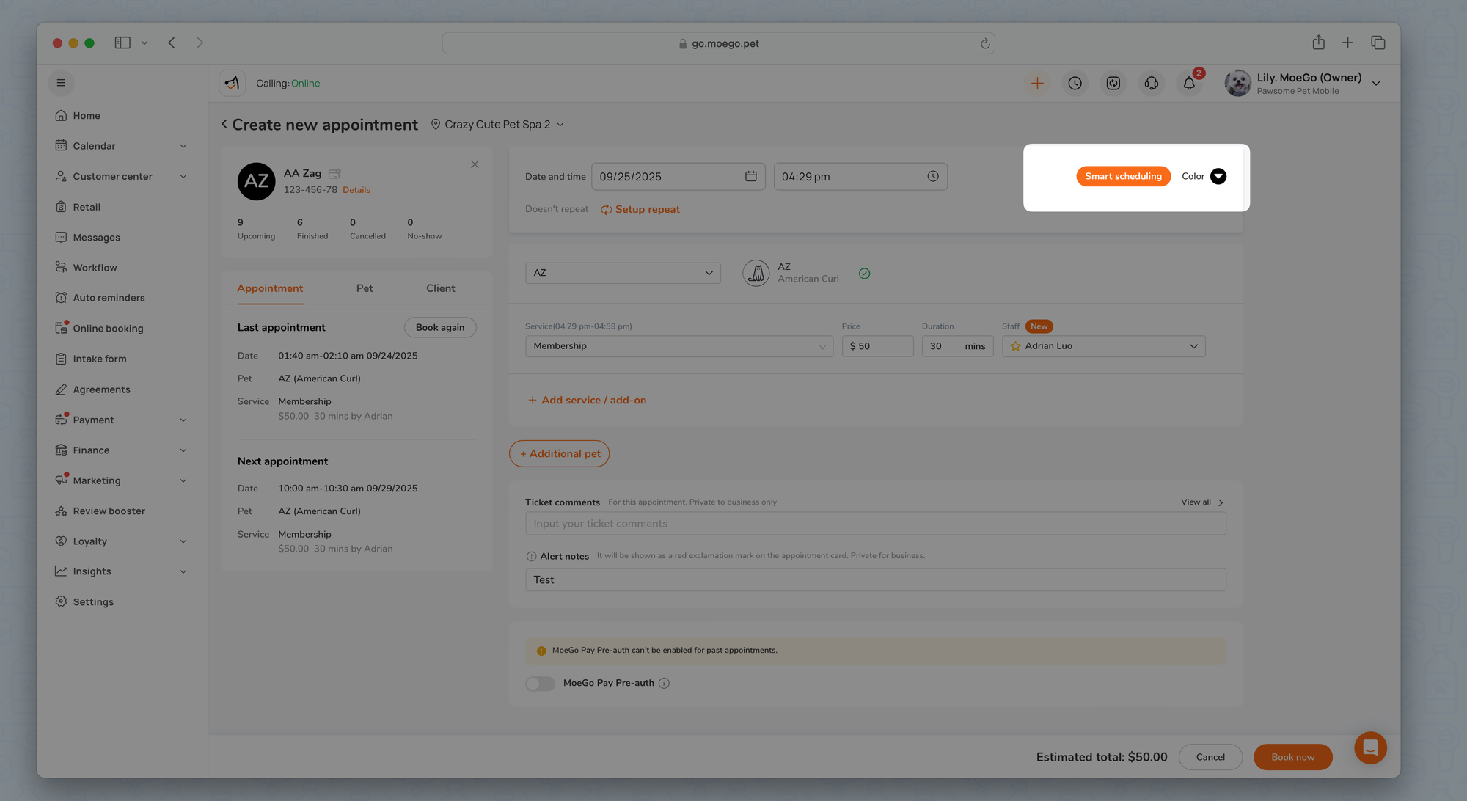Viewport: 1467px width, 801px height.
Task: Click the clock icon in time field
Action: (x=932, y=176)
